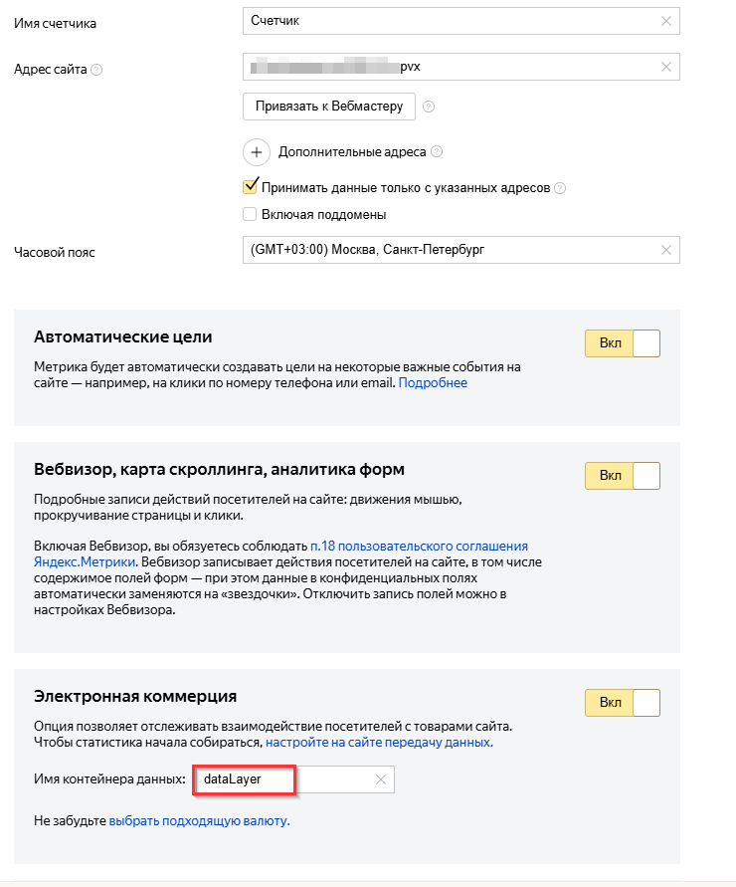The image size is (736, 887).
Task: View help for the address restriction checkbox
Action: tap(558, 187)
